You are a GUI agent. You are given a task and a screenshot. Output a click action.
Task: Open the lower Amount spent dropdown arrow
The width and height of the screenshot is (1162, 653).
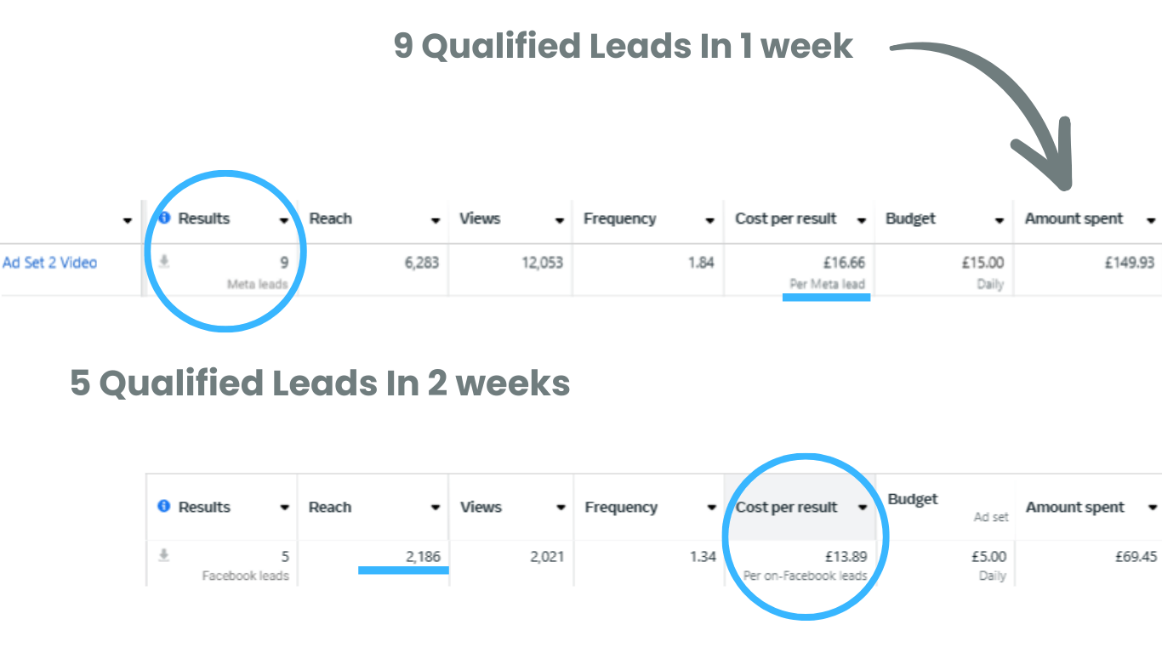point(1153,508)
